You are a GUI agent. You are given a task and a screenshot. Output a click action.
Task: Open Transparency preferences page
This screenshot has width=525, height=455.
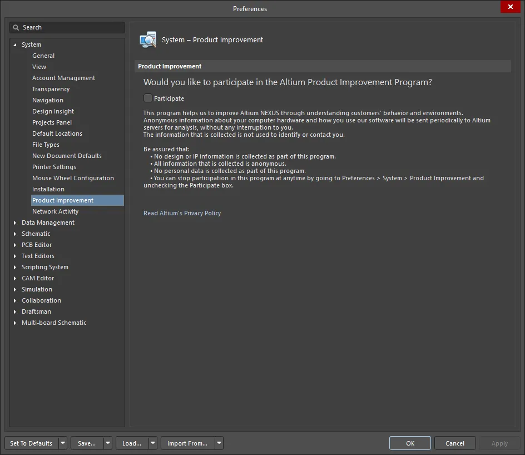pos(51,89)
